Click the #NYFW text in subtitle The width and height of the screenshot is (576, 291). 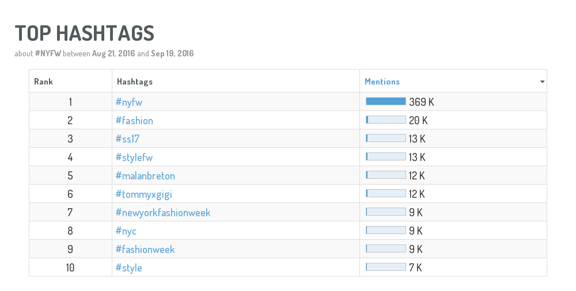(x=48, y=53)
